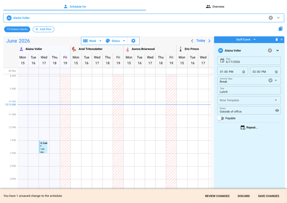Viewport: 287px width, 203px height.
Task: Enable the Payable toggle
Action: tap(221, 118)
